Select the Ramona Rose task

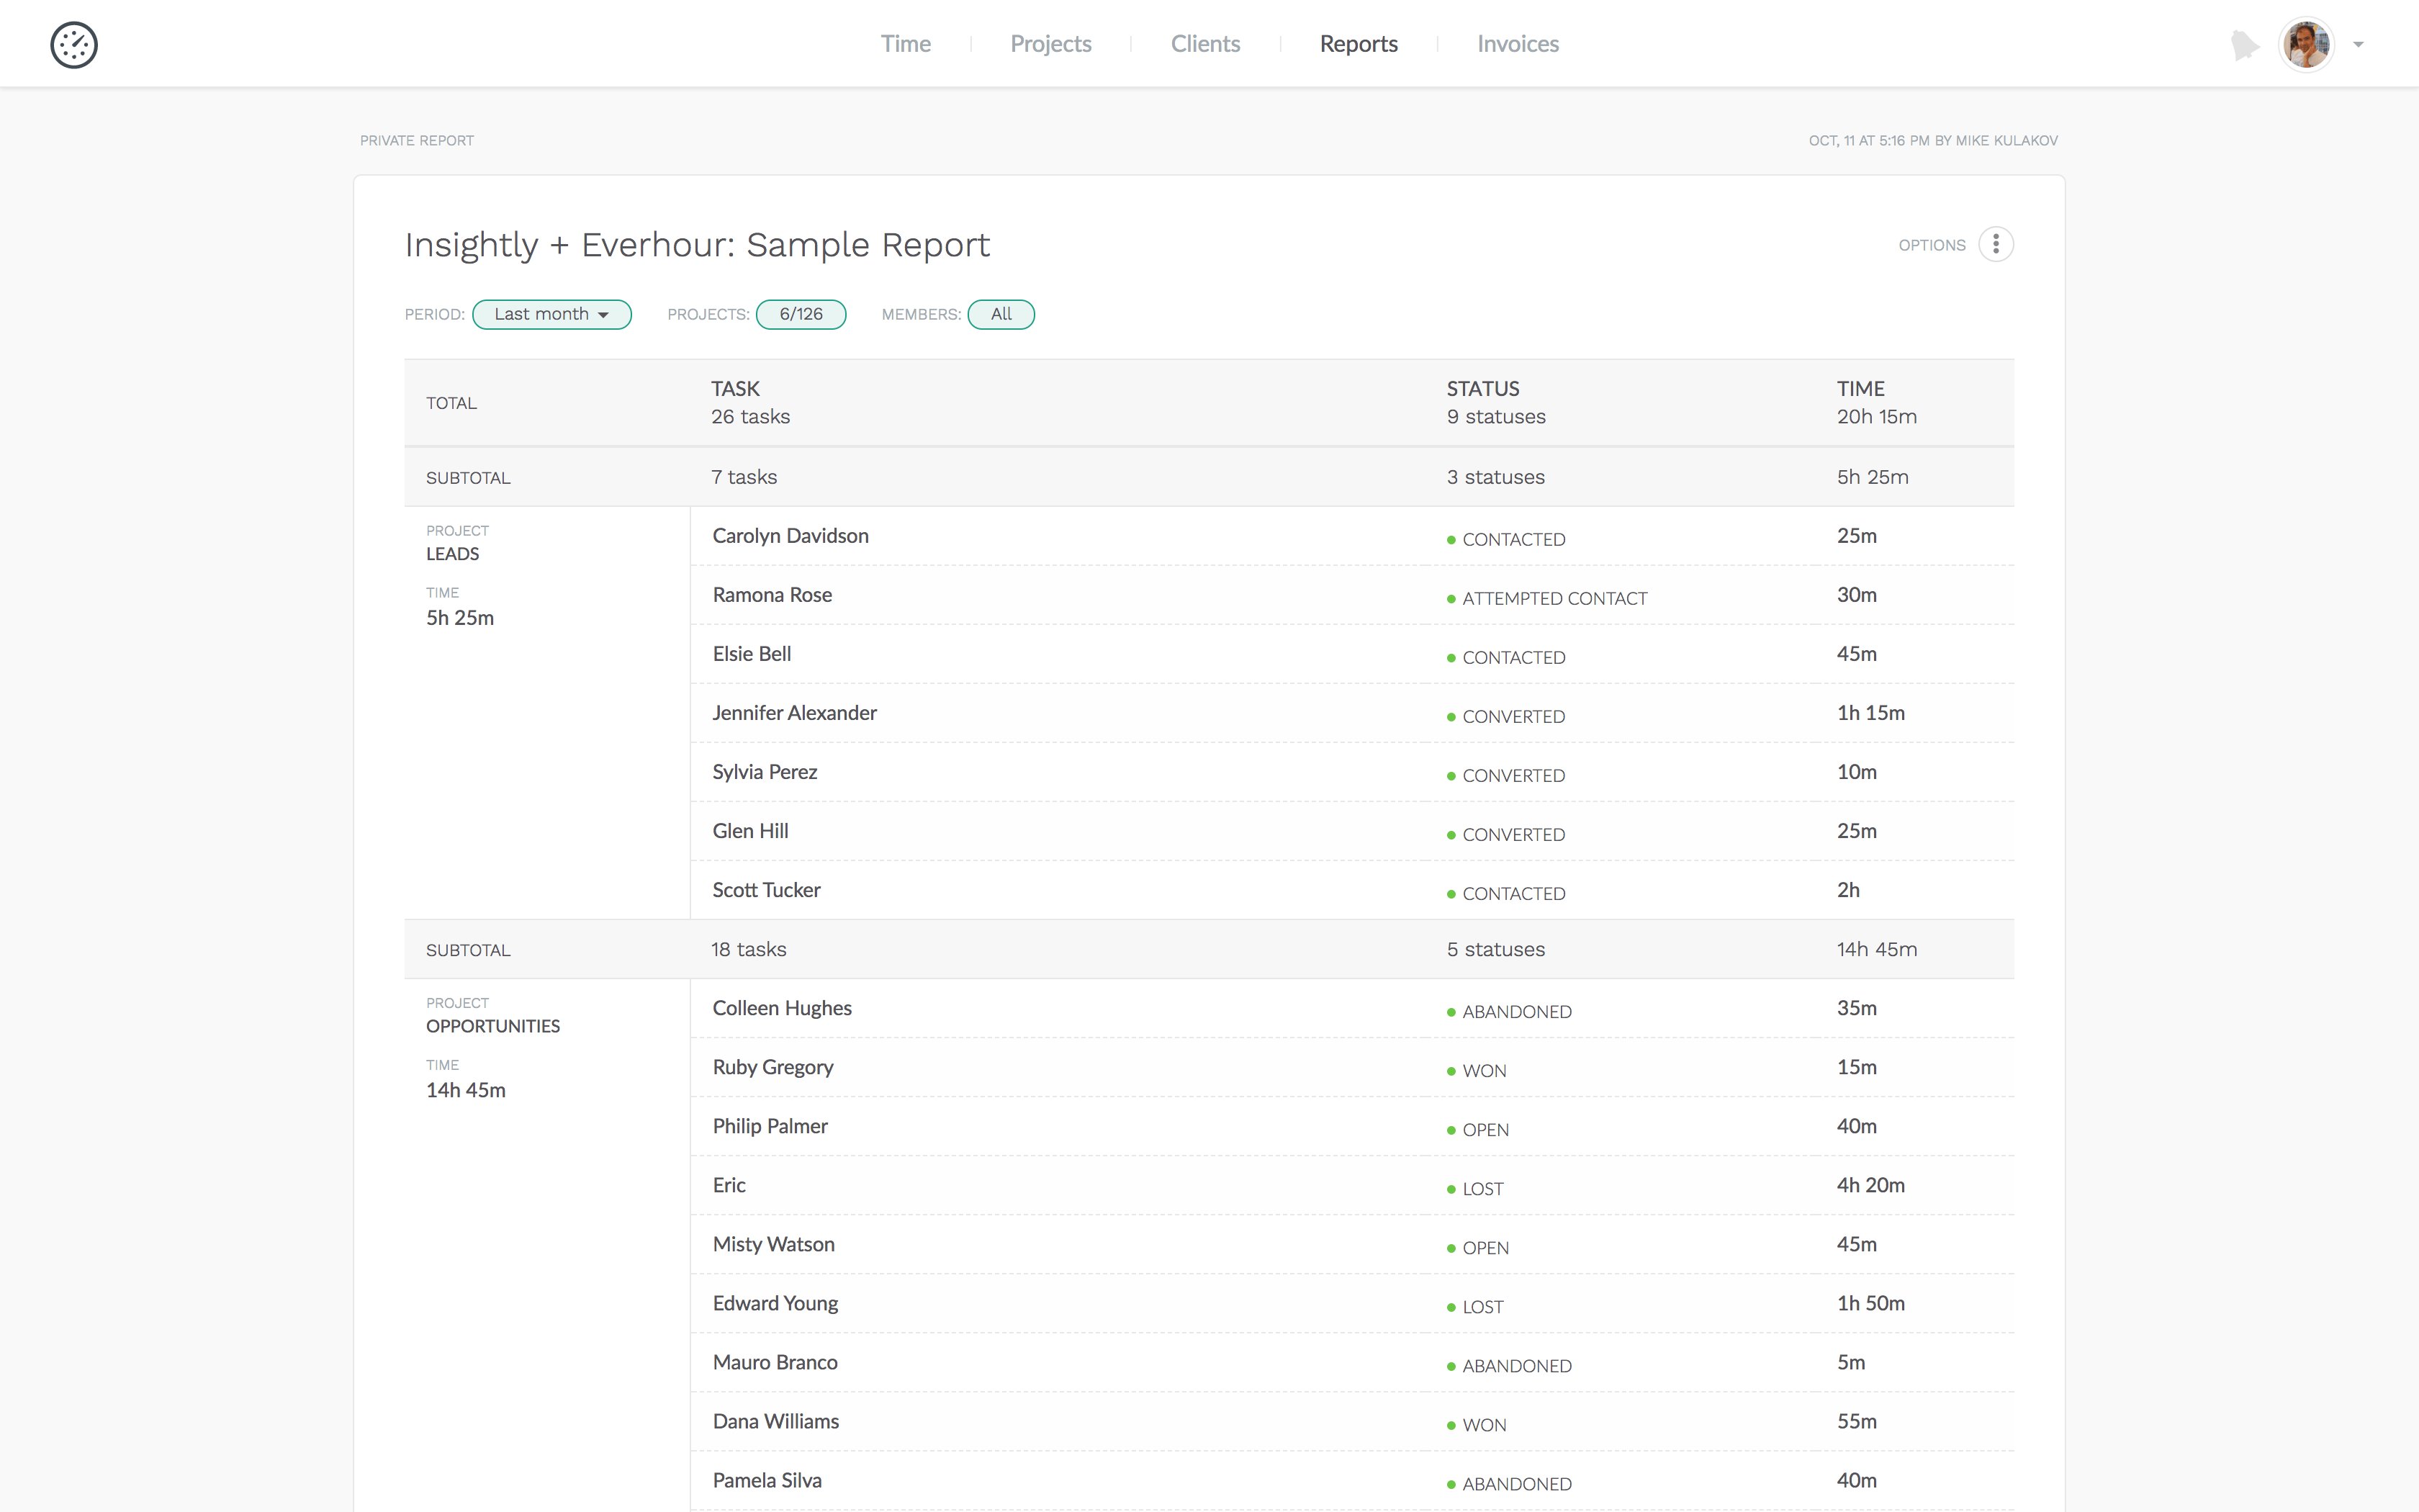point(772,595)
